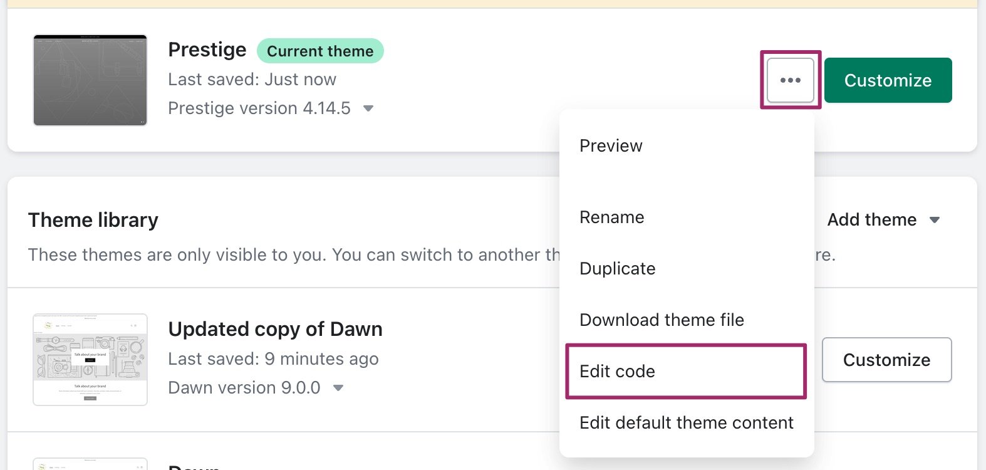This screenshot has height=470, width=986.
Task: Open the Updated copy of Dawn thumbnail
Action: click(90, 360)
